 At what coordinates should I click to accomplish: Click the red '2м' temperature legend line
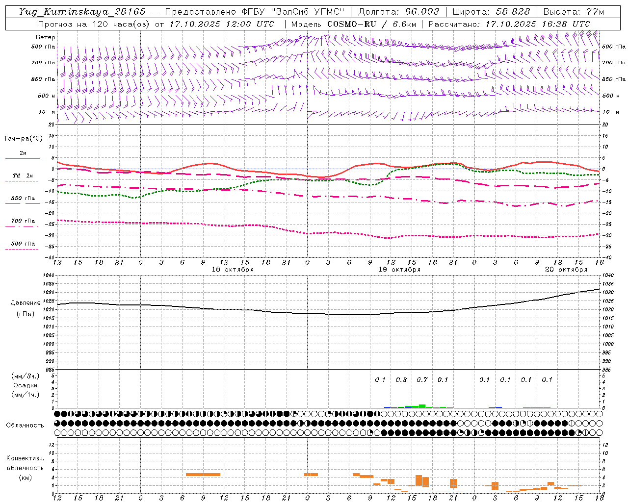23,158
